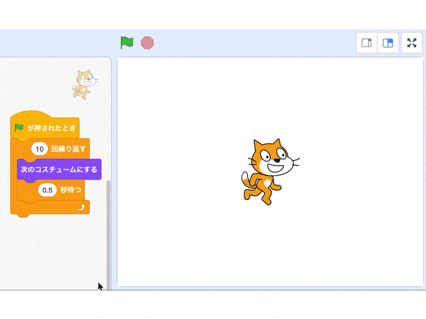Click the cat sprite on stage
The height and width of the screenshot is (319, 426).
(x=270, y=171)
